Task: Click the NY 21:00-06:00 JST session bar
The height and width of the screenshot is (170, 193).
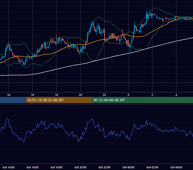Action: (x=142, y=100)
